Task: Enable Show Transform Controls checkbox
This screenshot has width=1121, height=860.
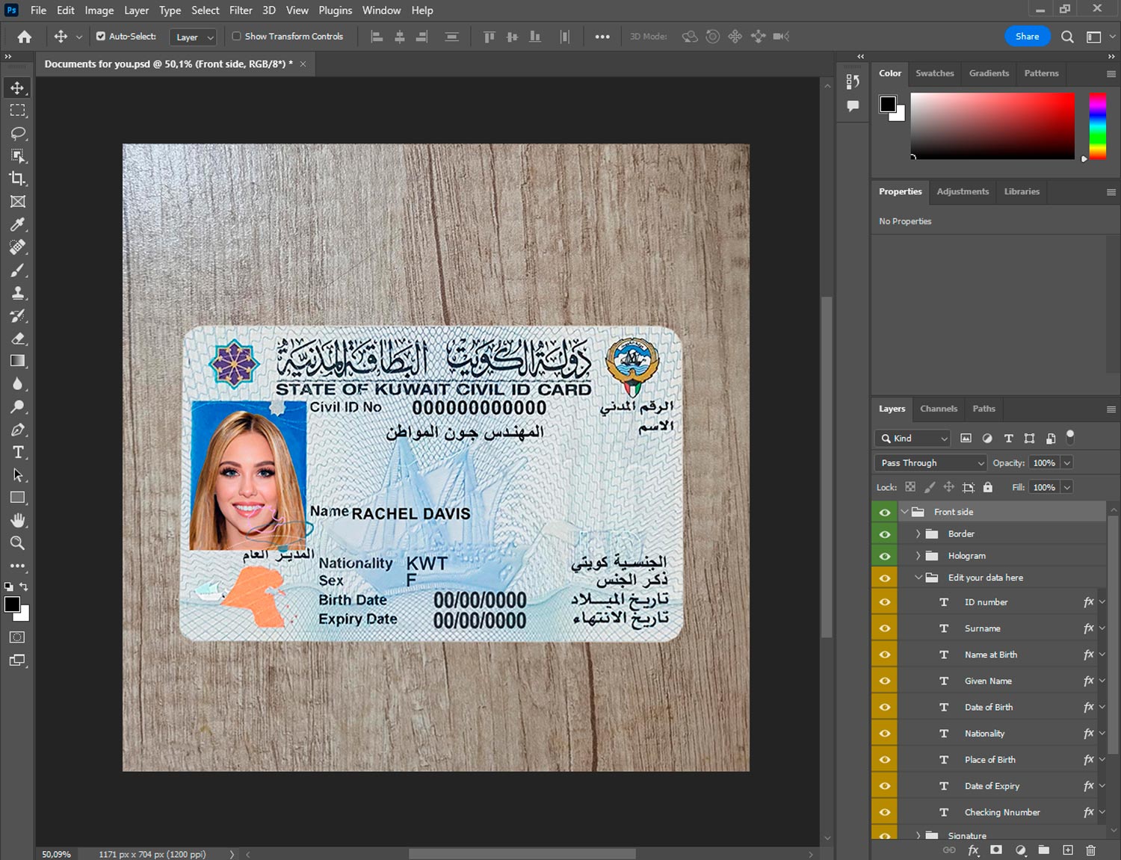Action: [236, 36]
